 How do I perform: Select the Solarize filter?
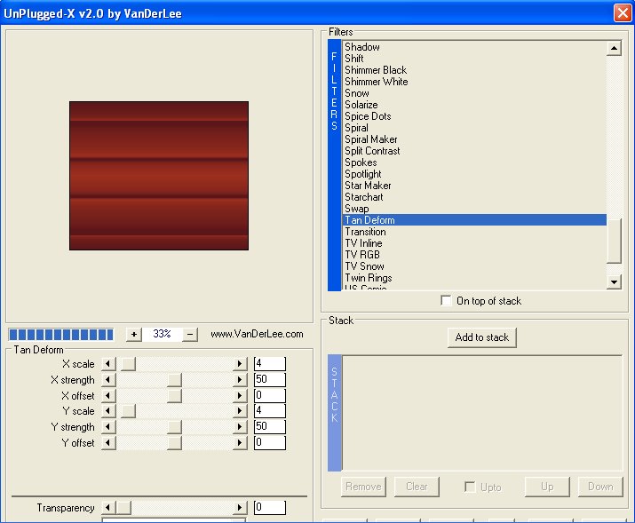click(x=474, y=105)
